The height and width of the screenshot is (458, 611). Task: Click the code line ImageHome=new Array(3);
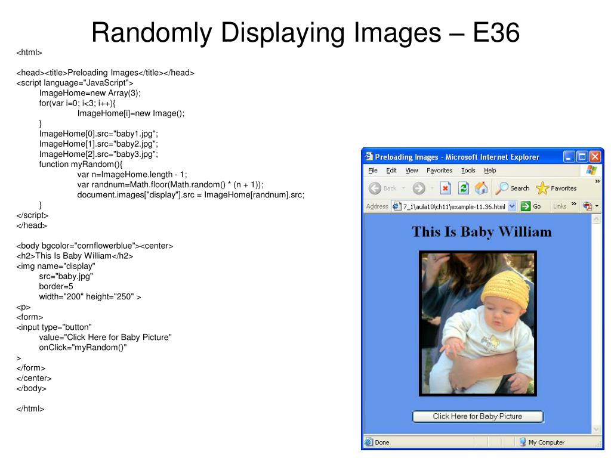[x=90, y=93]
